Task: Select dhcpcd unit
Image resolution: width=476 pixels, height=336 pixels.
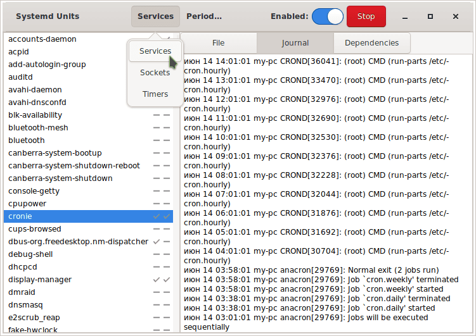Action: tap(88, 267)
